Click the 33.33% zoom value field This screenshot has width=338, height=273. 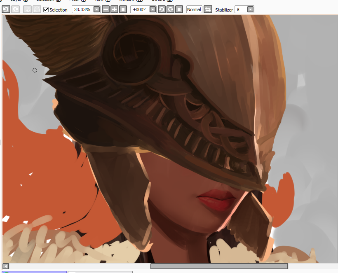point(82,9)
